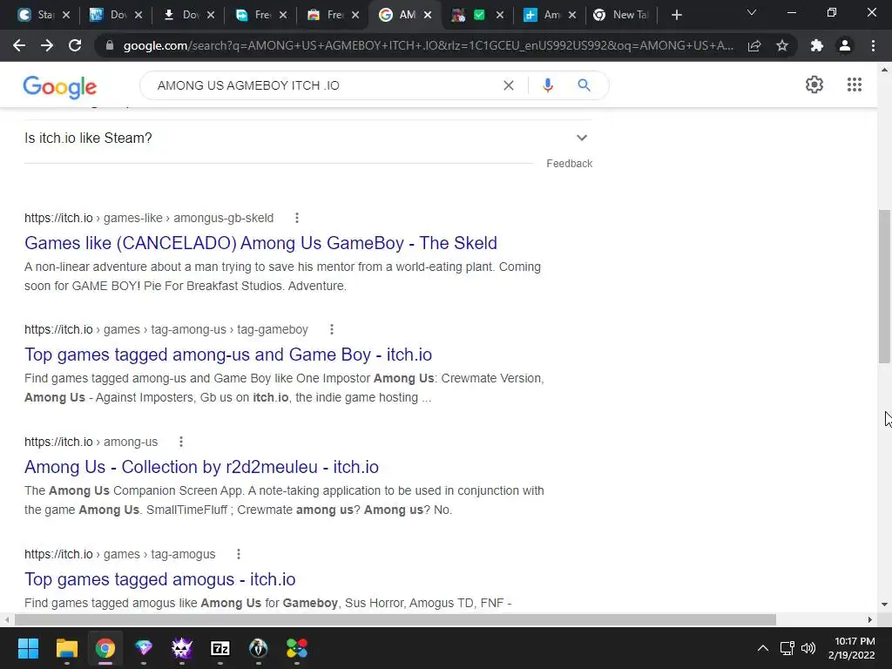Run the search with the magnifier icon

coord(584,85)
